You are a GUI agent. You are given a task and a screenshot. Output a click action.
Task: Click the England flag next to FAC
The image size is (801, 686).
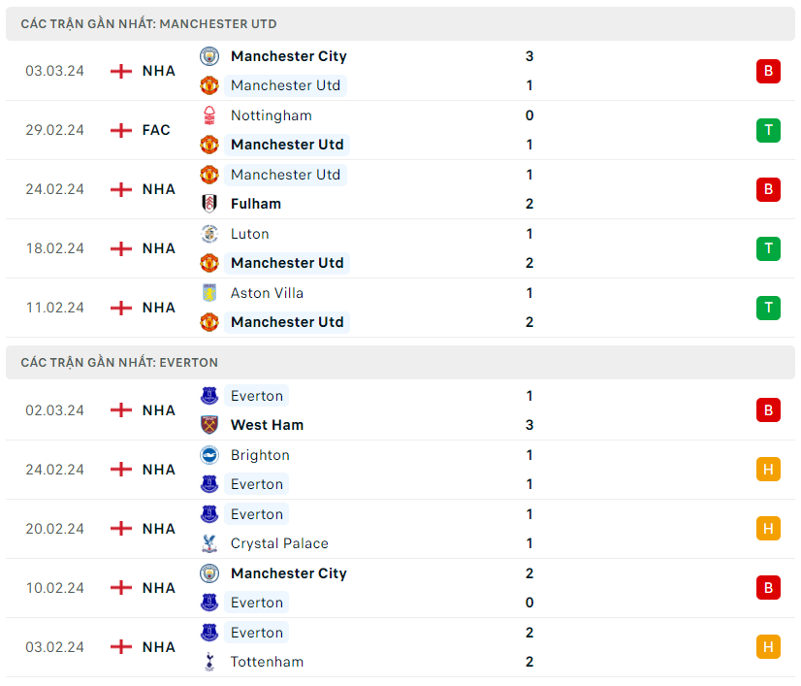coord(121,130)
